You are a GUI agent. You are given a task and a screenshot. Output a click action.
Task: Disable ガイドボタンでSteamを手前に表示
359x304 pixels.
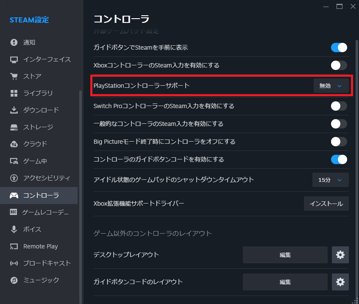point(339,47)
